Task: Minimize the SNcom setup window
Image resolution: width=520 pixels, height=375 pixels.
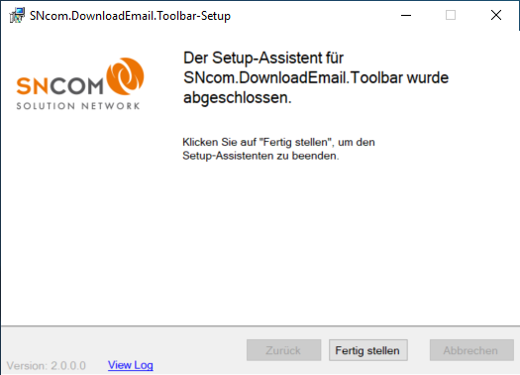Action: tap(406, 15)
